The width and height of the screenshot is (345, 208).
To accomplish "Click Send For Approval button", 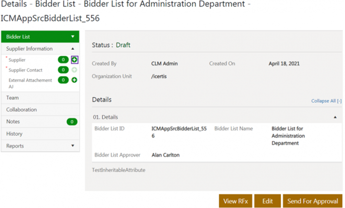I will coord(312,201).
